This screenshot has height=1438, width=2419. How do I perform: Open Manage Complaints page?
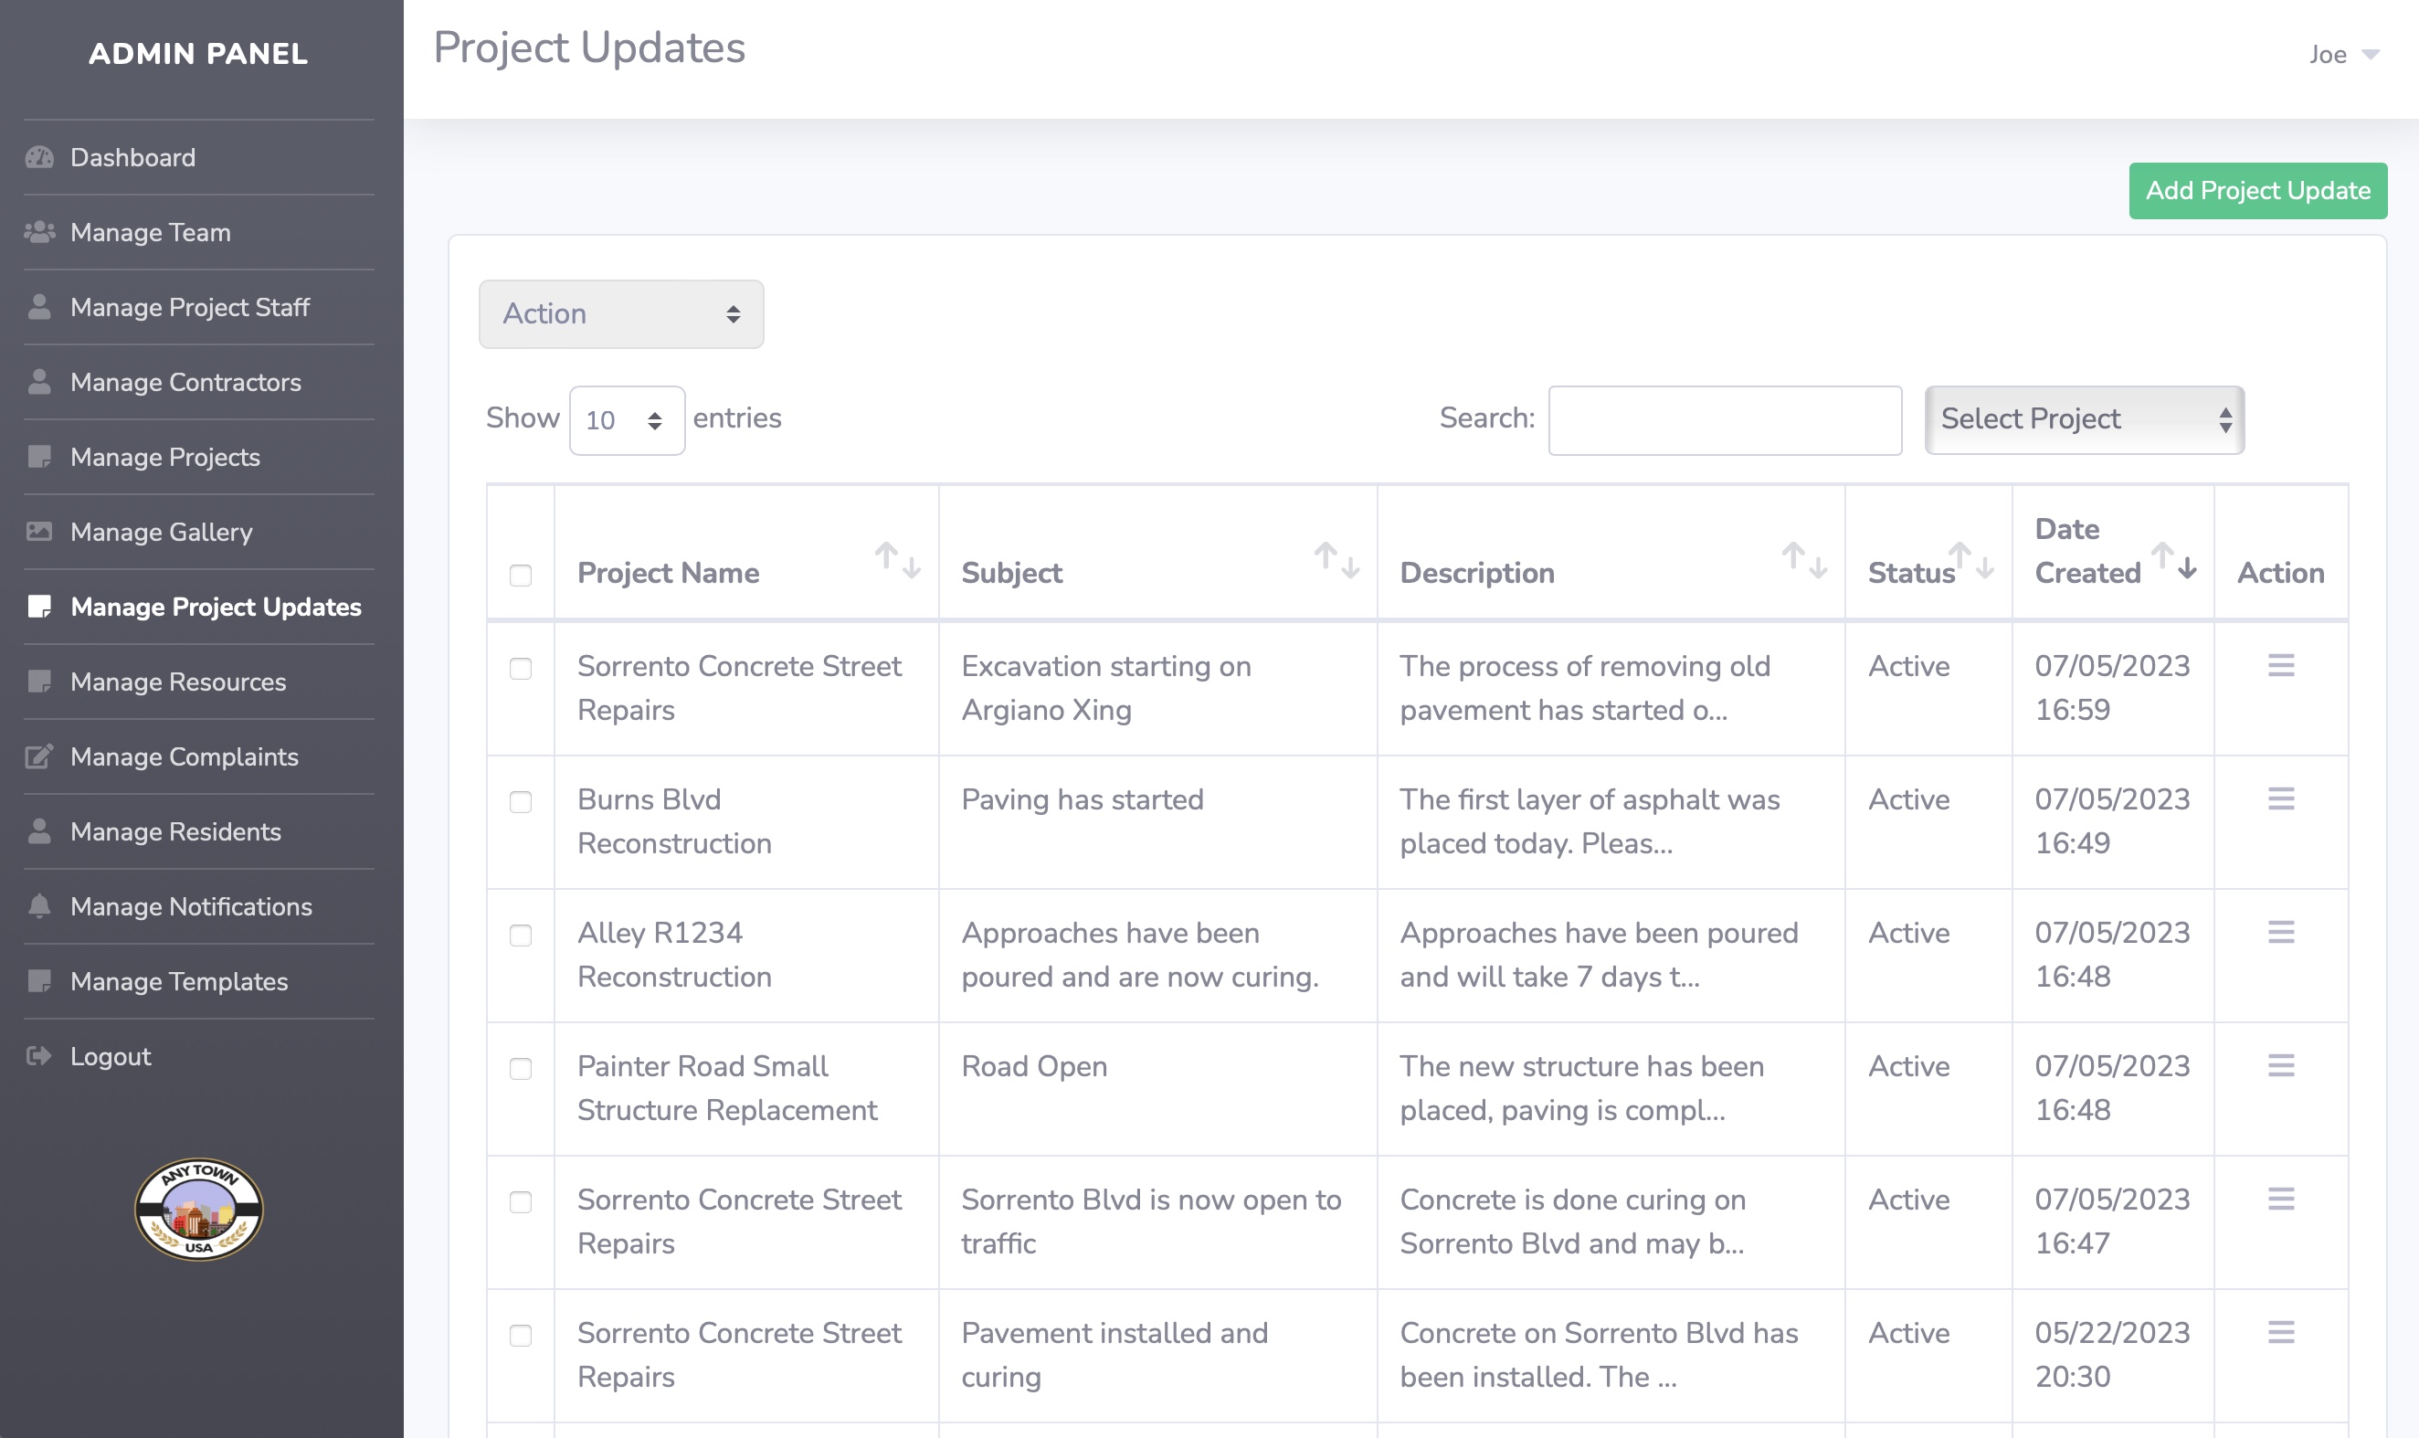point(184,756)
